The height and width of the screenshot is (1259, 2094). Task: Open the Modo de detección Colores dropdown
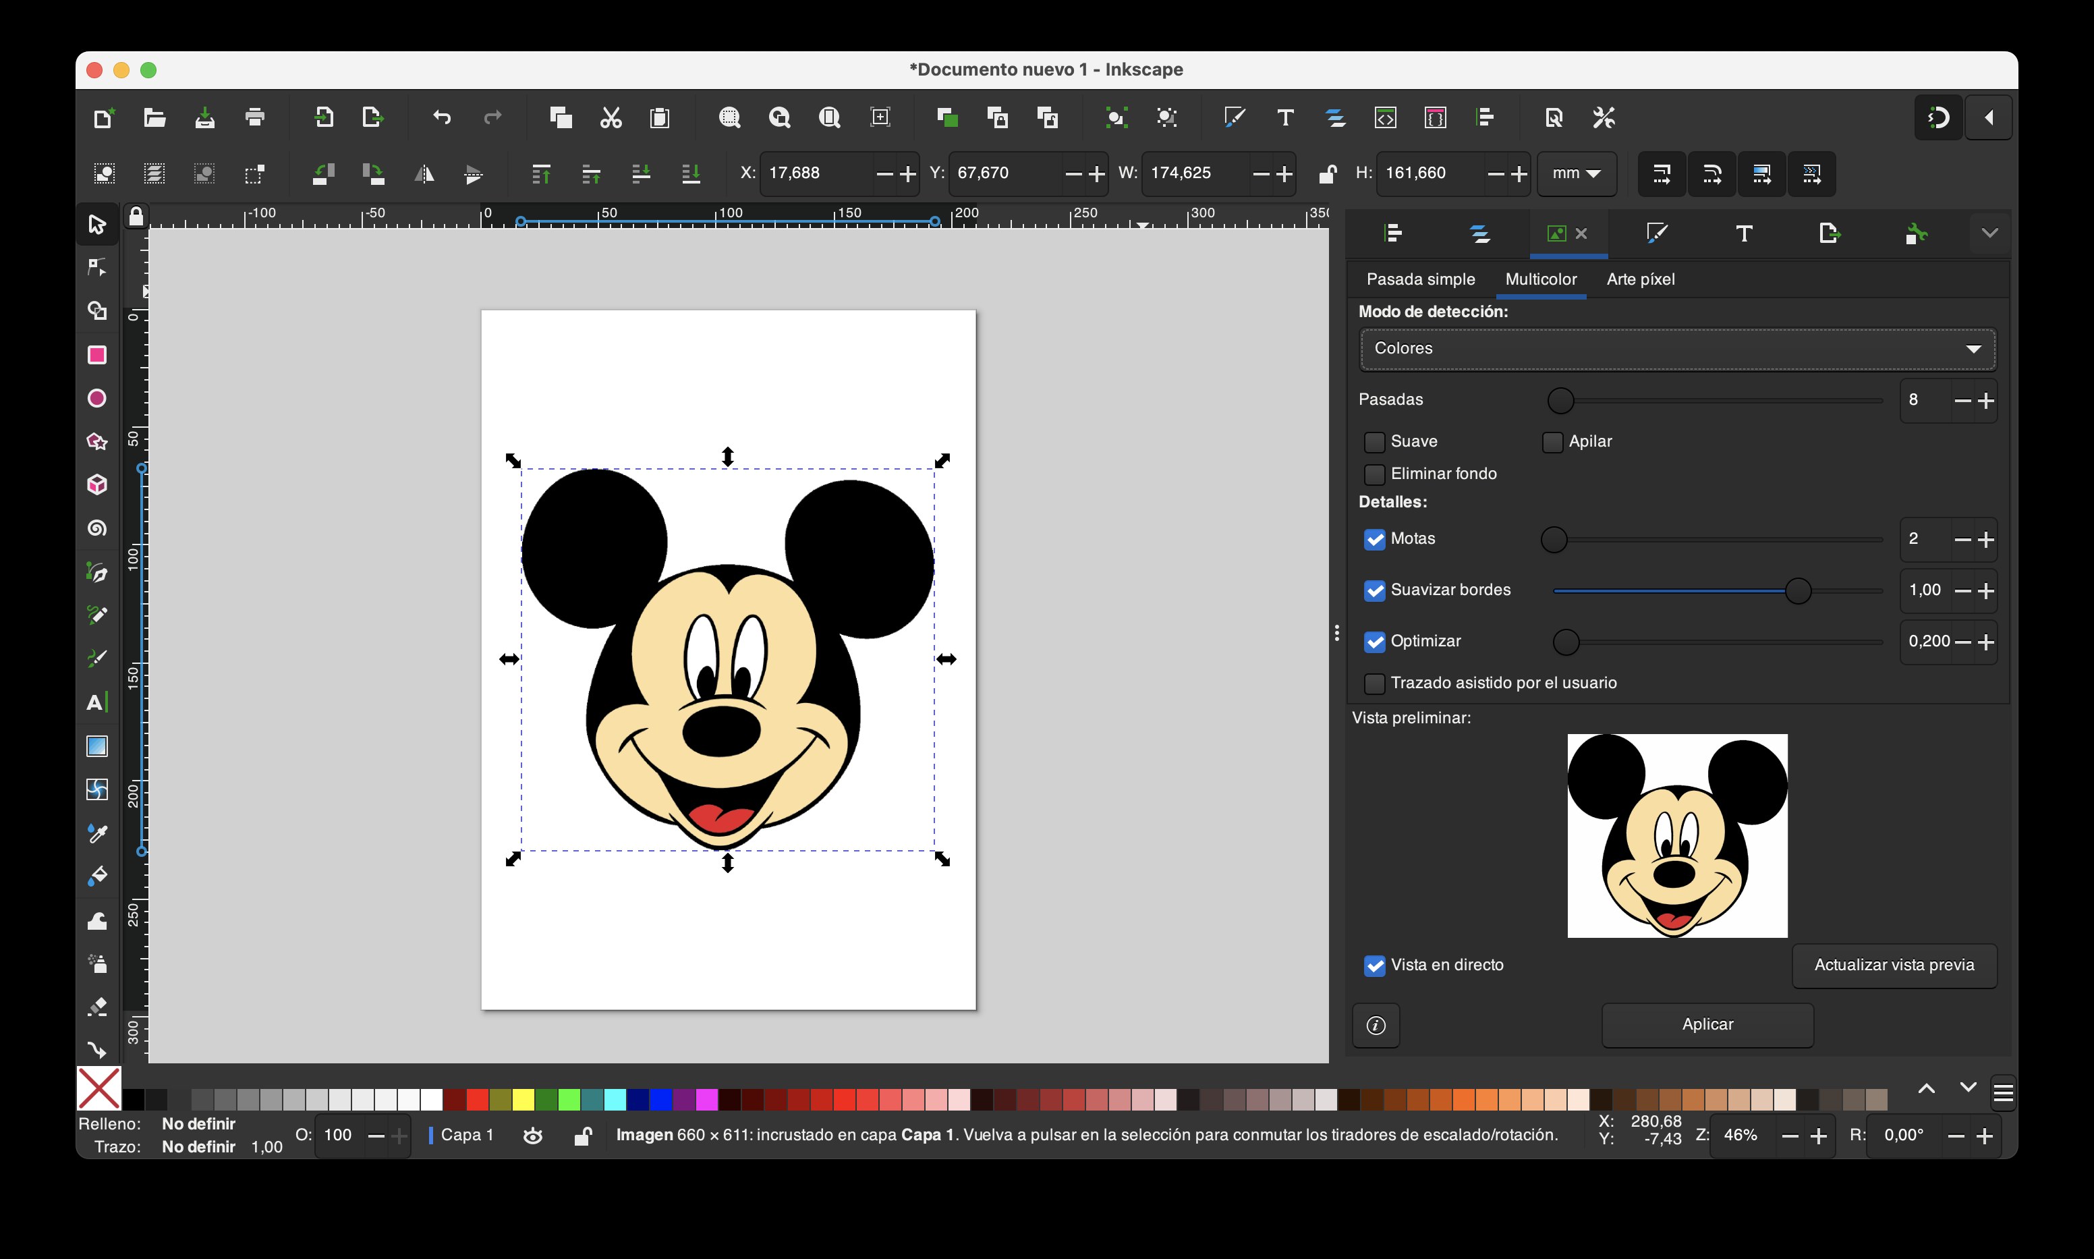point(1678,349)
